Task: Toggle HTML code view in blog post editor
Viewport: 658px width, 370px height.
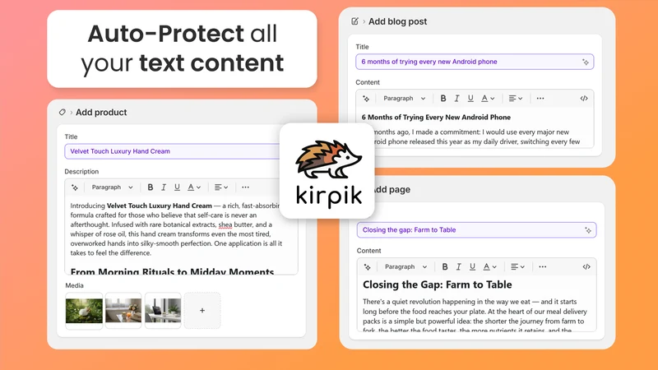Action: (584, 99)
